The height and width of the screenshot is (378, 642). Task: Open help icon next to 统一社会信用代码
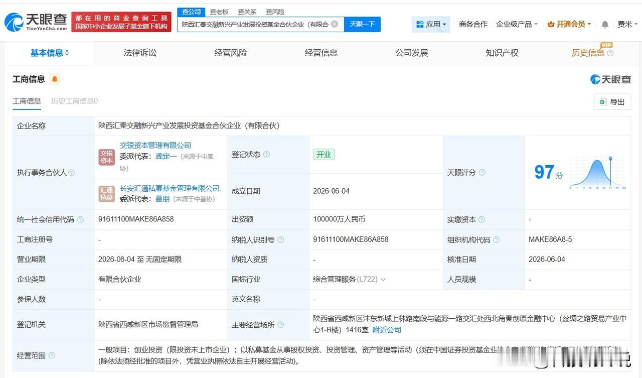click(x=80, y=219)
